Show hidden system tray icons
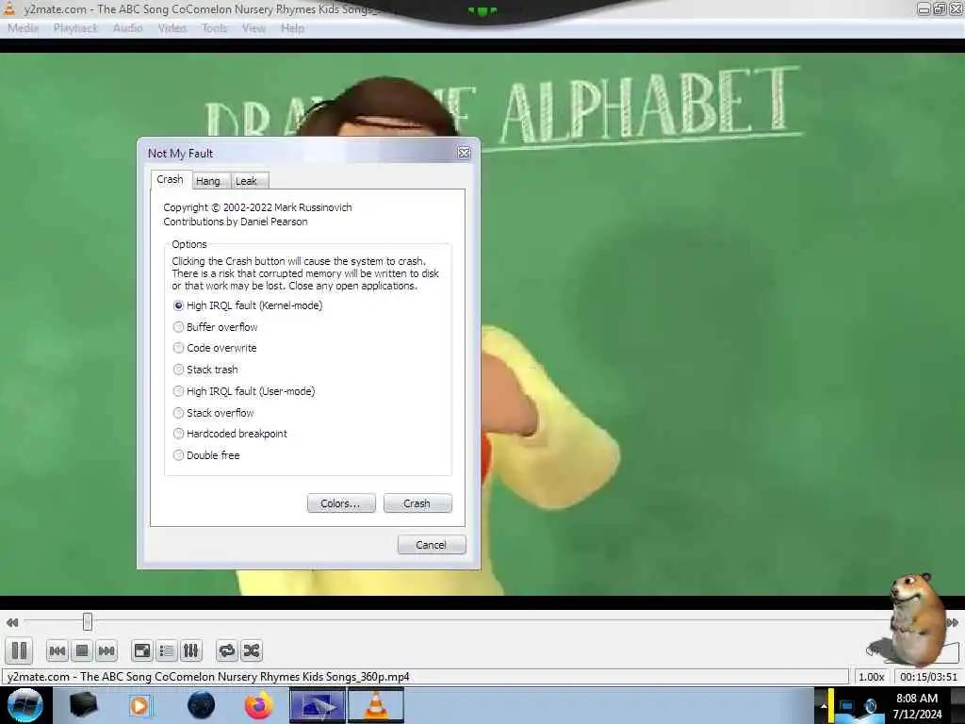The height and width of the screenshot is (724, 965). coord(824,706)
